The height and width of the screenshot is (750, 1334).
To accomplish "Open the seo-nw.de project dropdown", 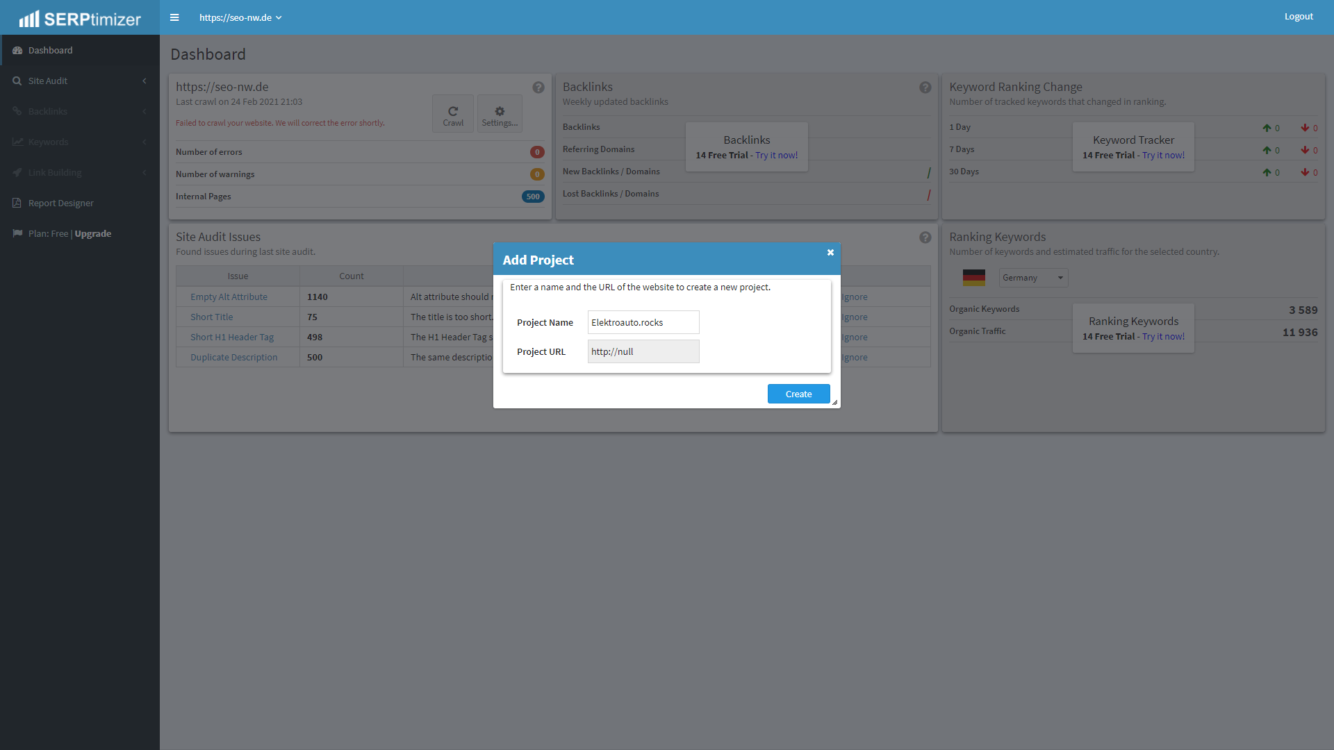I will coord(240,17).
